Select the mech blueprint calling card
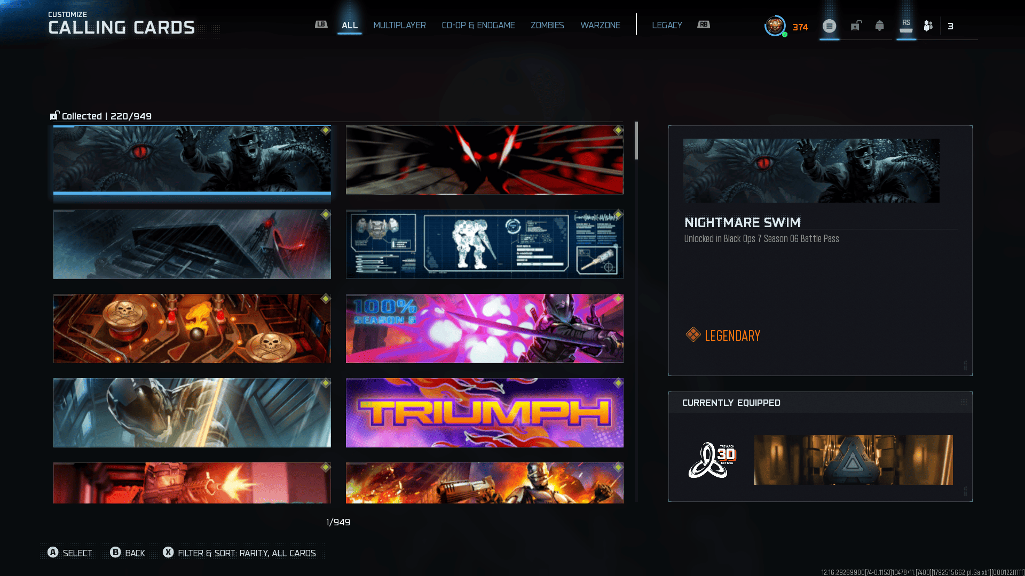Screen dimensions: 1025x576 tap(485, 244)
